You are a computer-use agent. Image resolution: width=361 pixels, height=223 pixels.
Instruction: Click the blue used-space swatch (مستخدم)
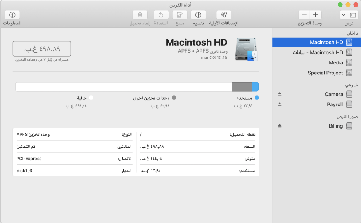pyautogui.click(x=257, y=98)
